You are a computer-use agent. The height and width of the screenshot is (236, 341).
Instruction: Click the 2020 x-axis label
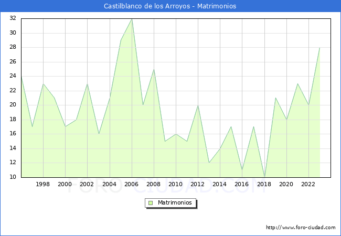pyautogui.click(x=286, y=184)
